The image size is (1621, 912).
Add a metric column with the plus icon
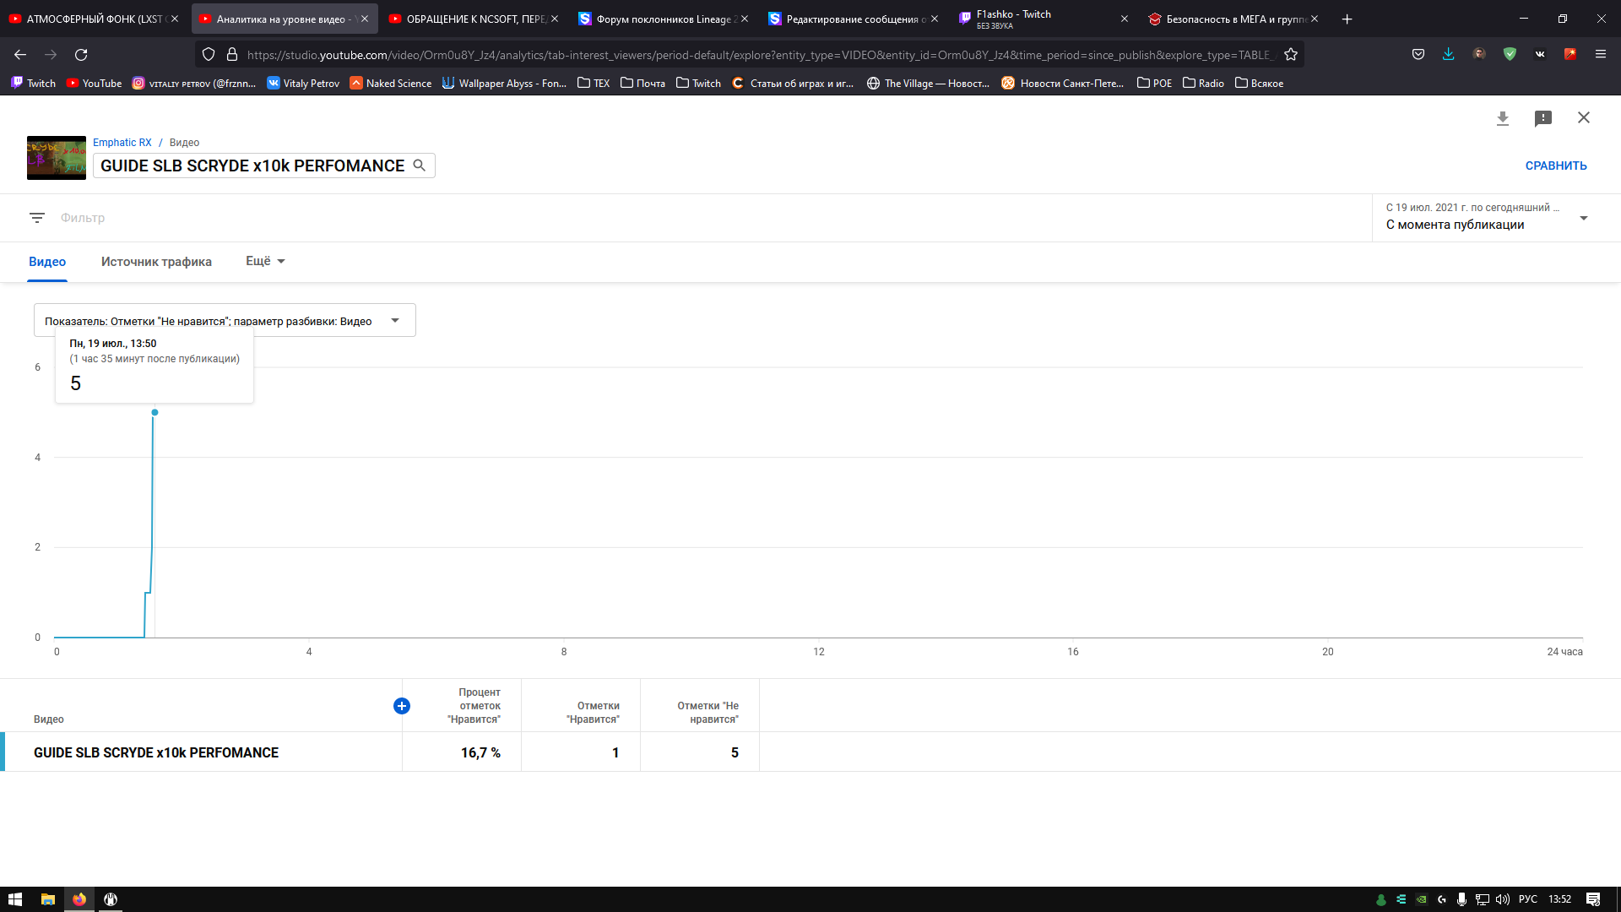click(402, 706)
